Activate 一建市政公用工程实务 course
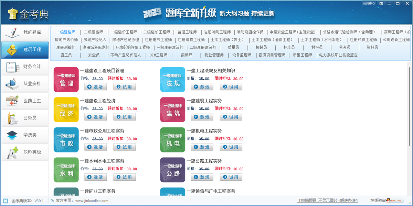 [95, 147]
